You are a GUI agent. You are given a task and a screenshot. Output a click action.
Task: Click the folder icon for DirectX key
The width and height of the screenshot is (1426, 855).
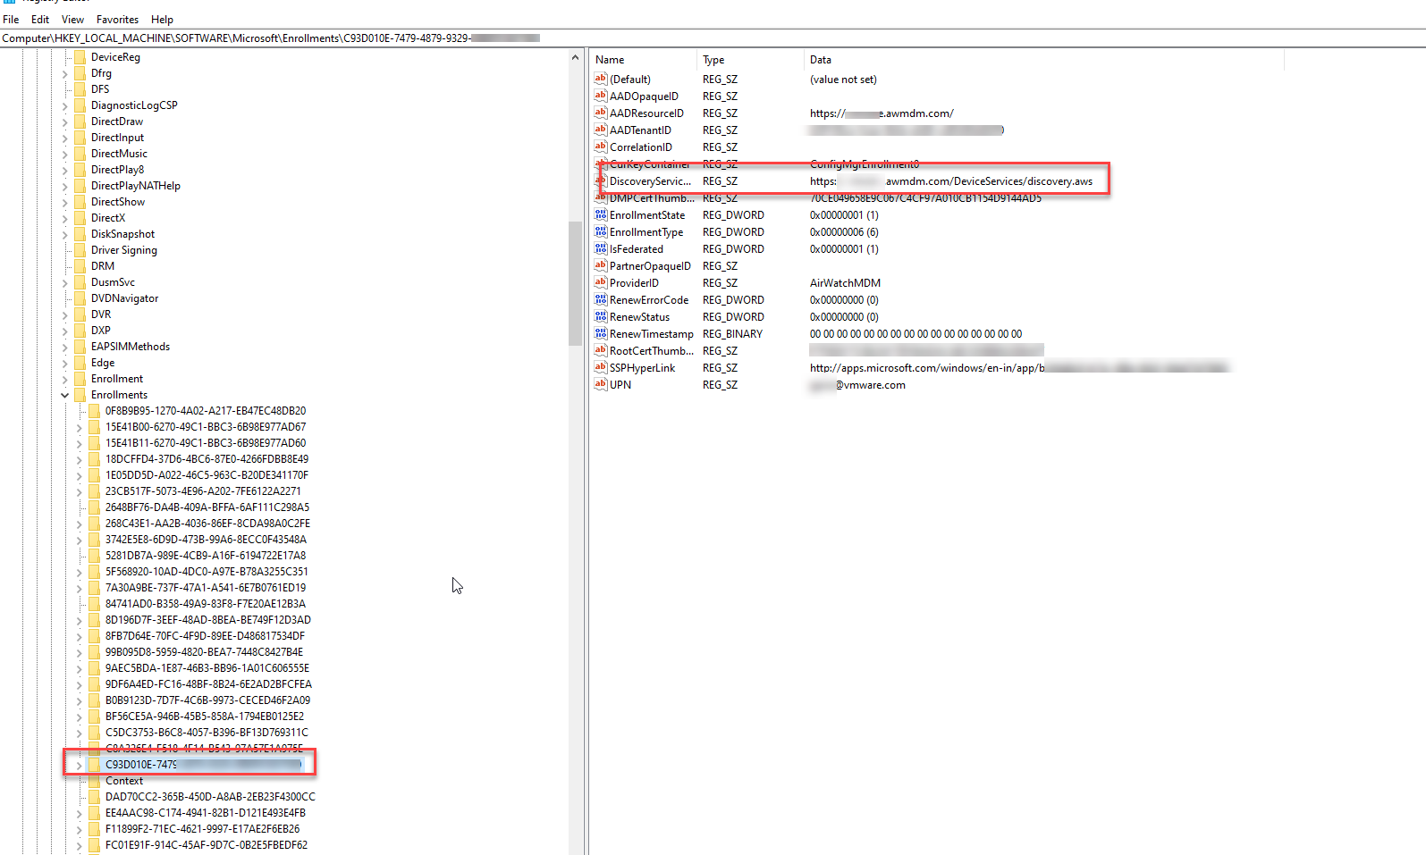(80, 218)
